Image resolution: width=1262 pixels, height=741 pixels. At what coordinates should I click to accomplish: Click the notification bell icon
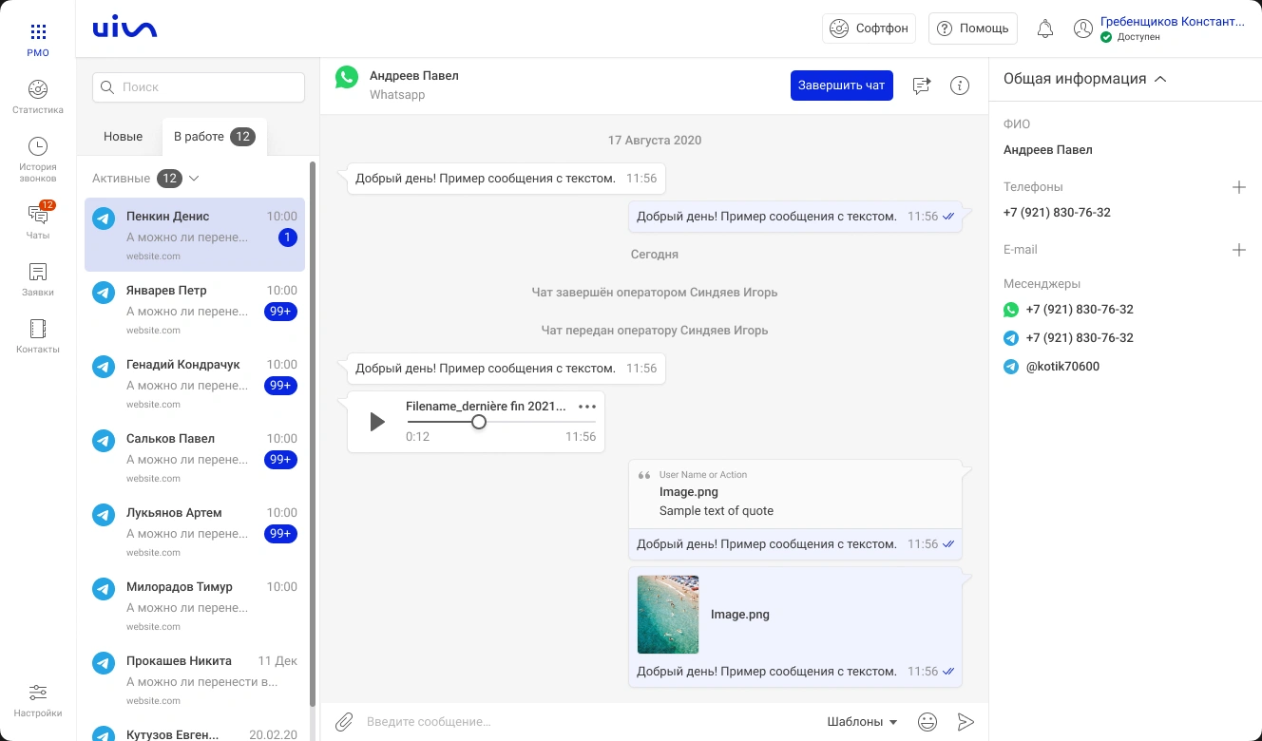[1044, 28]
